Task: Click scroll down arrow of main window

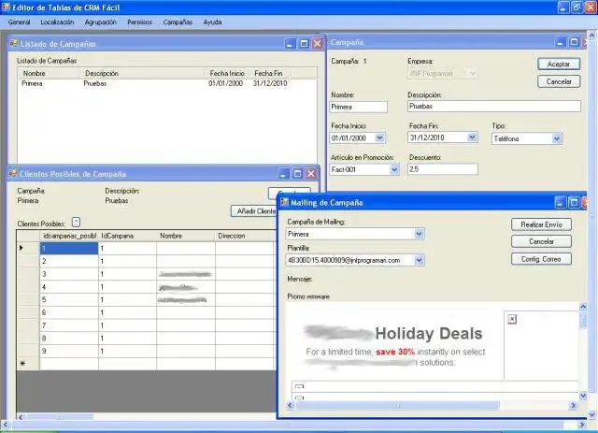Action: coord(591,414)
